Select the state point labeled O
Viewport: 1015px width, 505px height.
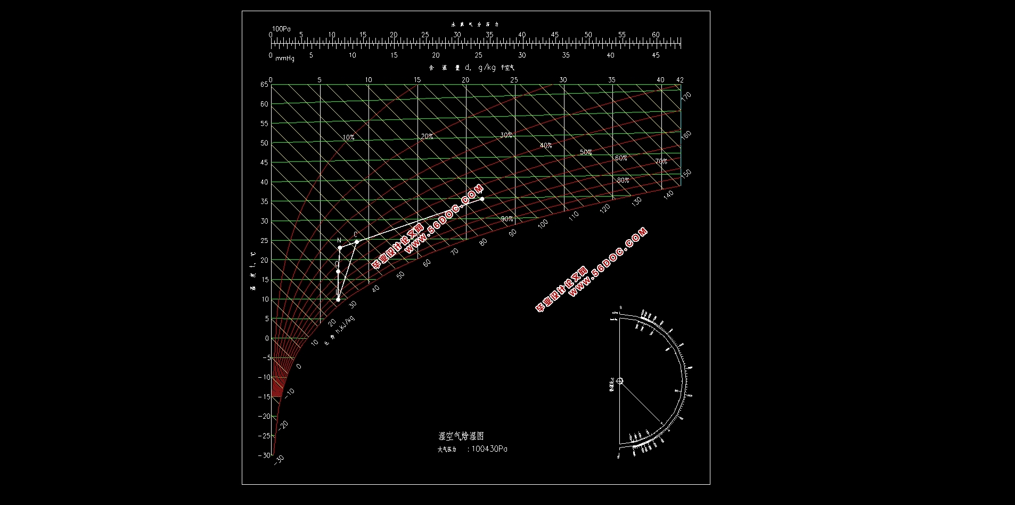[338, 272]
